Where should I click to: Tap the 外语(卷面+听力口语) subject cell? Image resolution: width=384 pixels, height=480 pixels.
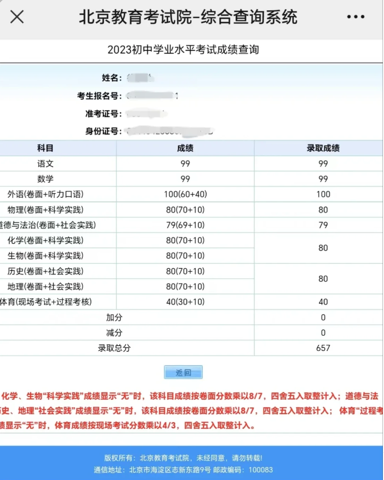[45, 194]
